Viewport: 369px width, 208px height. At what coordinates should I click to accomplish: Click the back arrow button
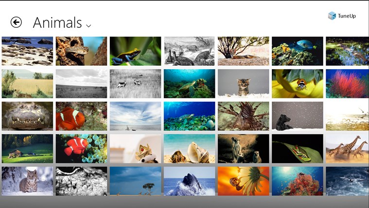point(16,22)
